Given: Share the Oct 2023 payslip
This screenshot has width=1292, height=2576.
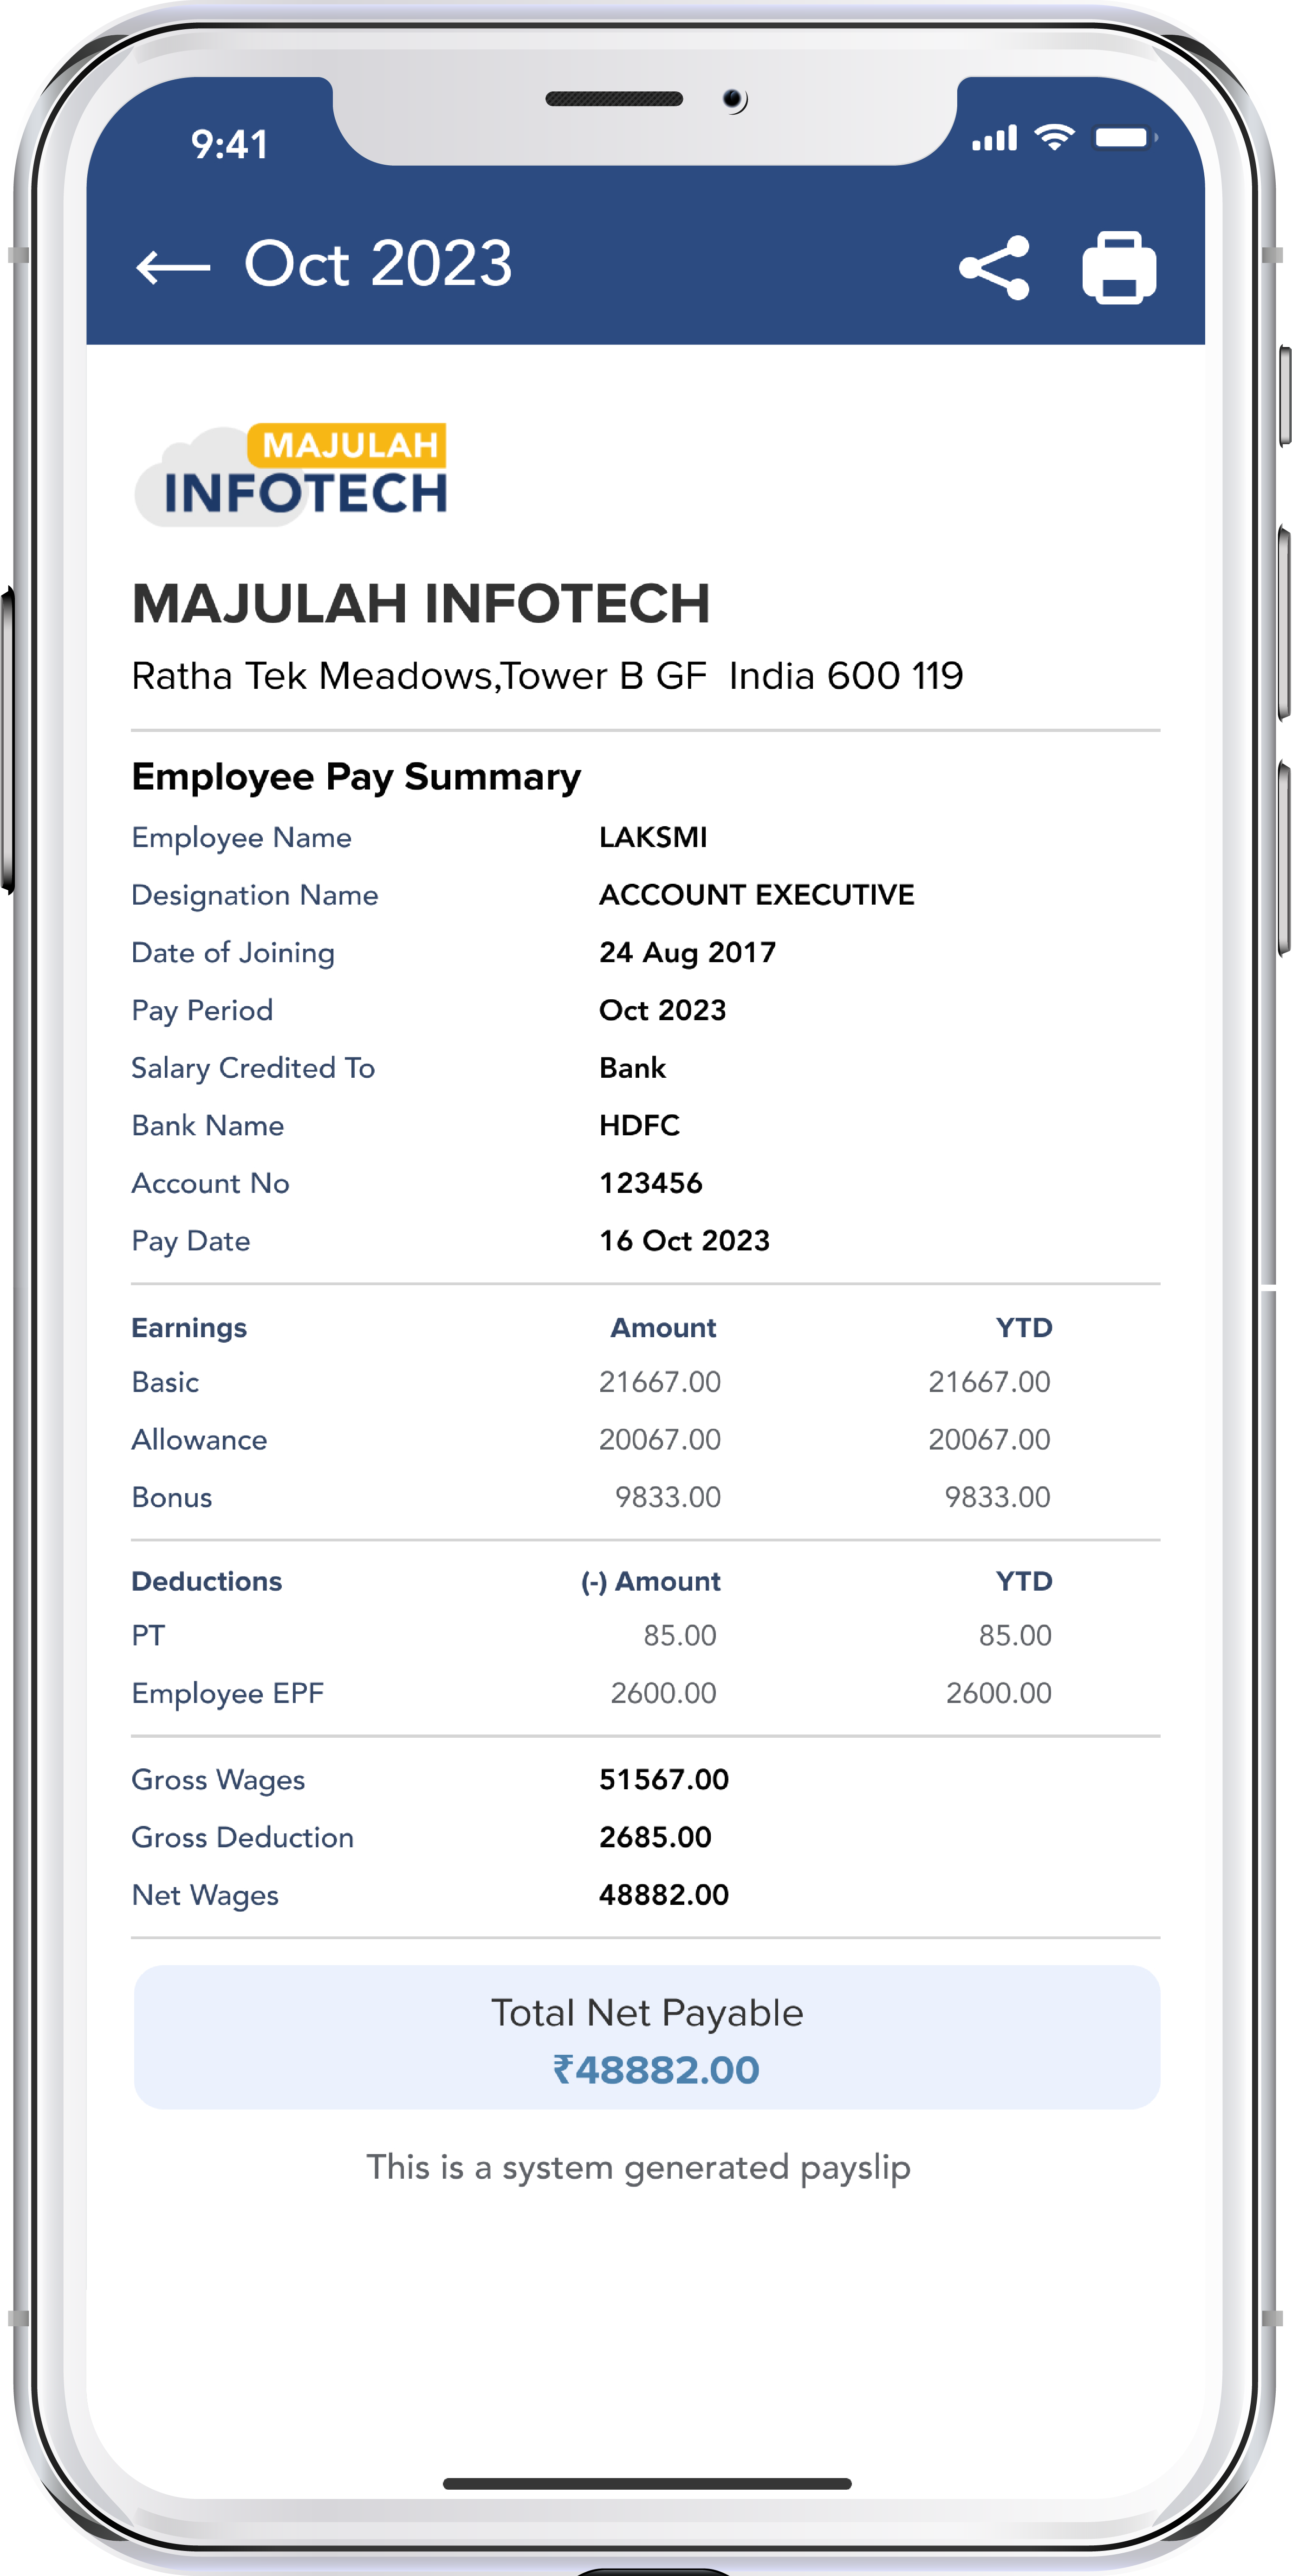Looking at the screenshot, I should 994,268.
